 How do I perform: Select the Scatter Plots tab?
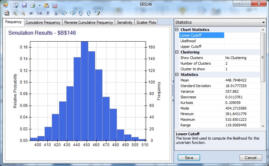click(146, 22)
